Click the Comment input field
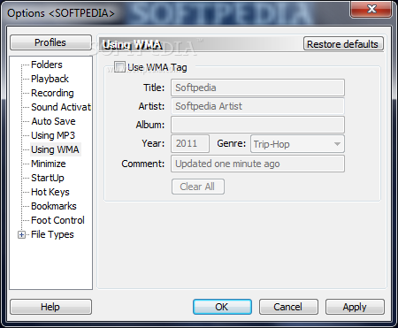Viewport: 398px width, 328px height. [x=257, y=164]
